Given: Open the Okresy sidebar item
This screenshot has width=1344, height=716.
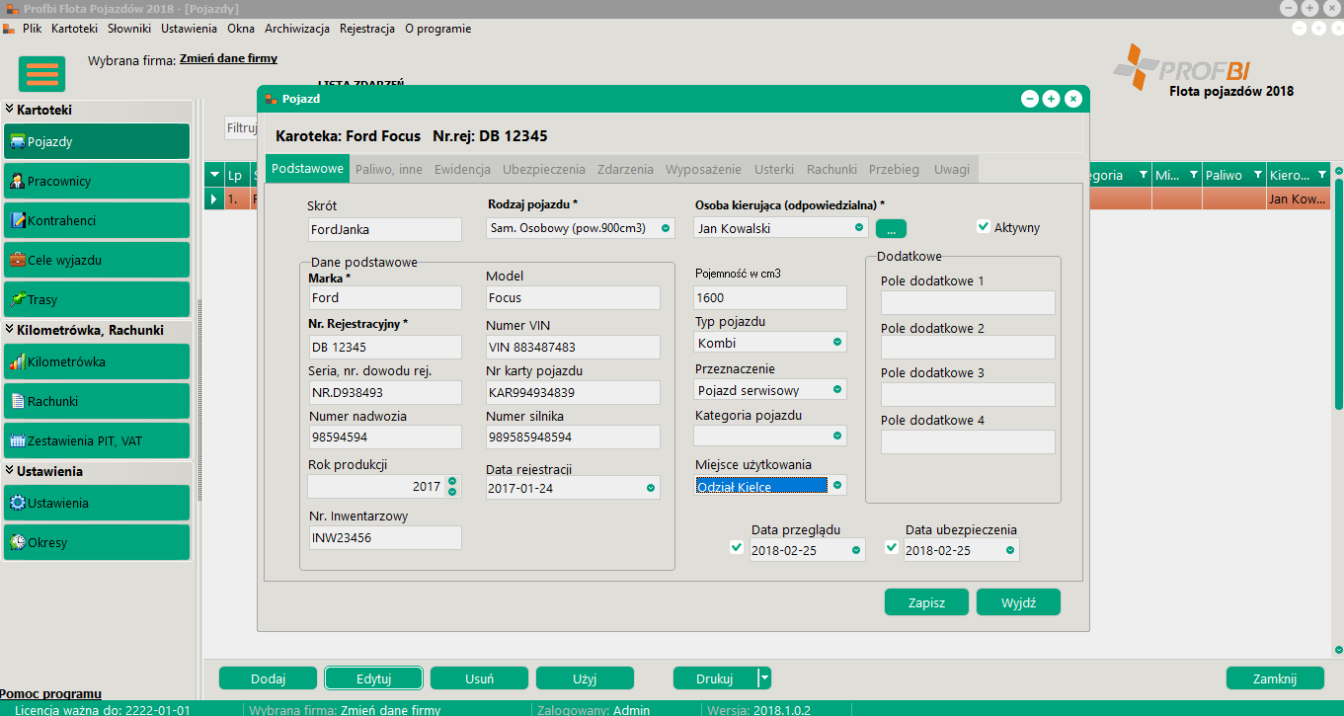Looking at the screenshot, I should click(x=97, y=543).
